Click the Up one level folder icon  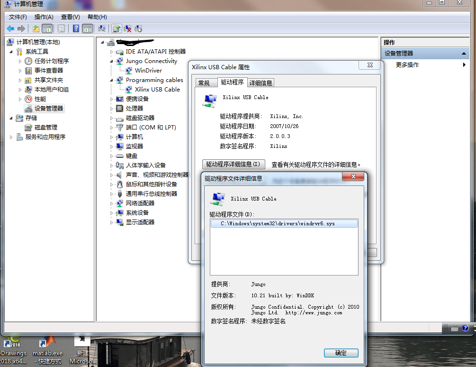coord(36,29)
